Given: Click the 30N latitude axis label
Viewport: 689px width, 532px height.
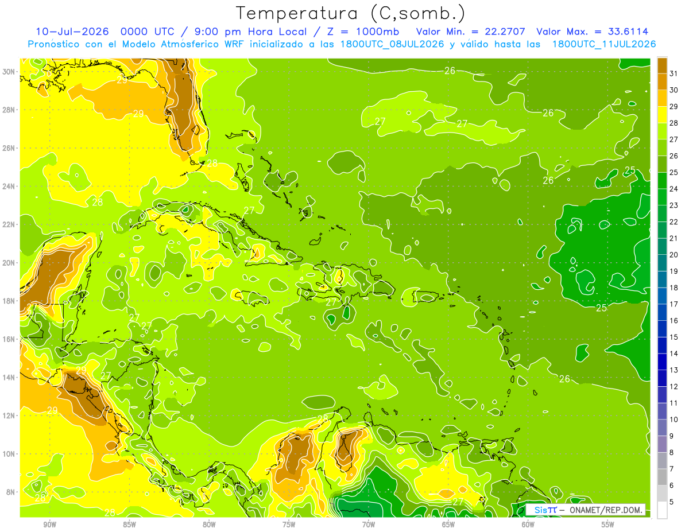Looking at the screenshot, I should (9, 72).
